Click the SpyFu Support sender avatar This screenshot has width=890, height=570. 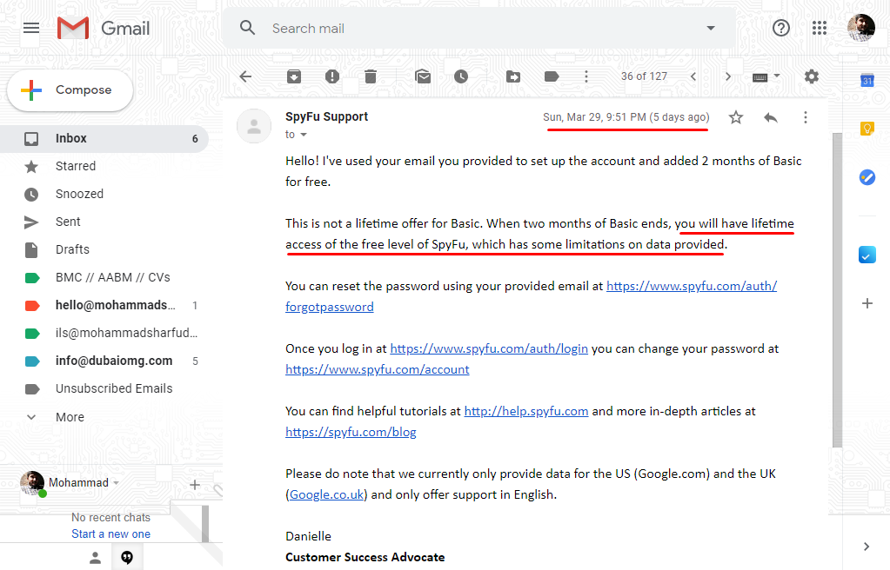[x=254, y=126]
